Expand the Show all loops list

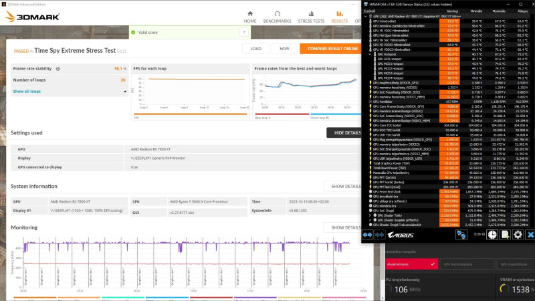click(125, 92)
